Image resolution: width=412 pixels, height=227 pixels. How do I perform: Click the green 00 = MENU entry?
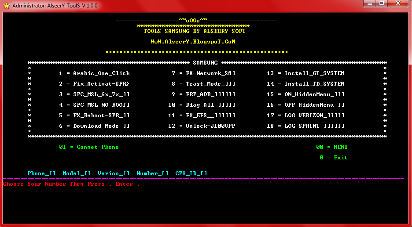[x=332, y=147]
